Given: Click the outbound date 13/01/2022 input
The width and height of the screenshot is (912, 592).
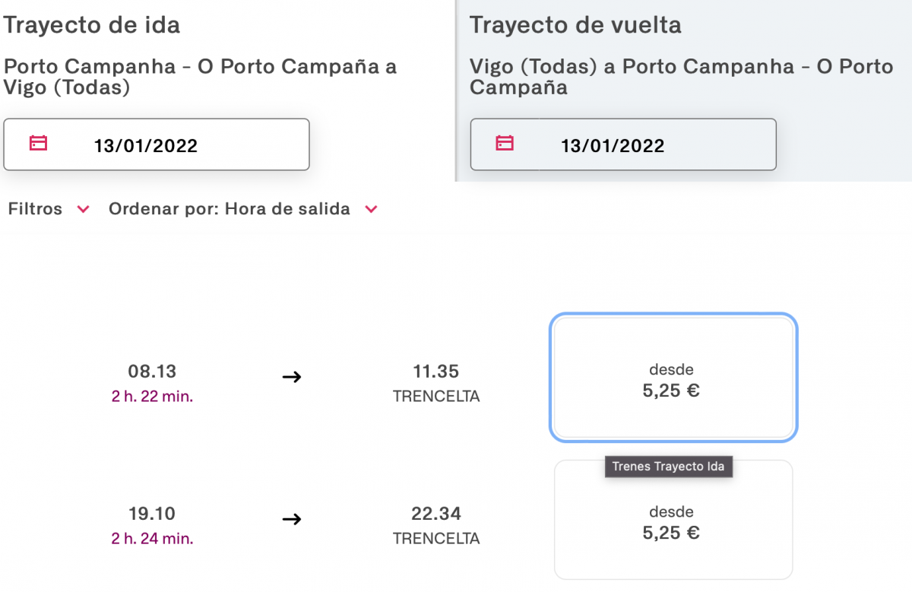Looking at the screenshot, I should [x=157, y=144].
